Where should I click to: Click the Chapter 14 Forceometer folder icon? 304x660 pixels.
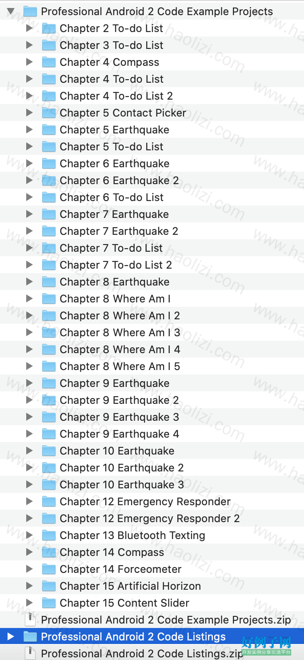click(x=48, y=569)
